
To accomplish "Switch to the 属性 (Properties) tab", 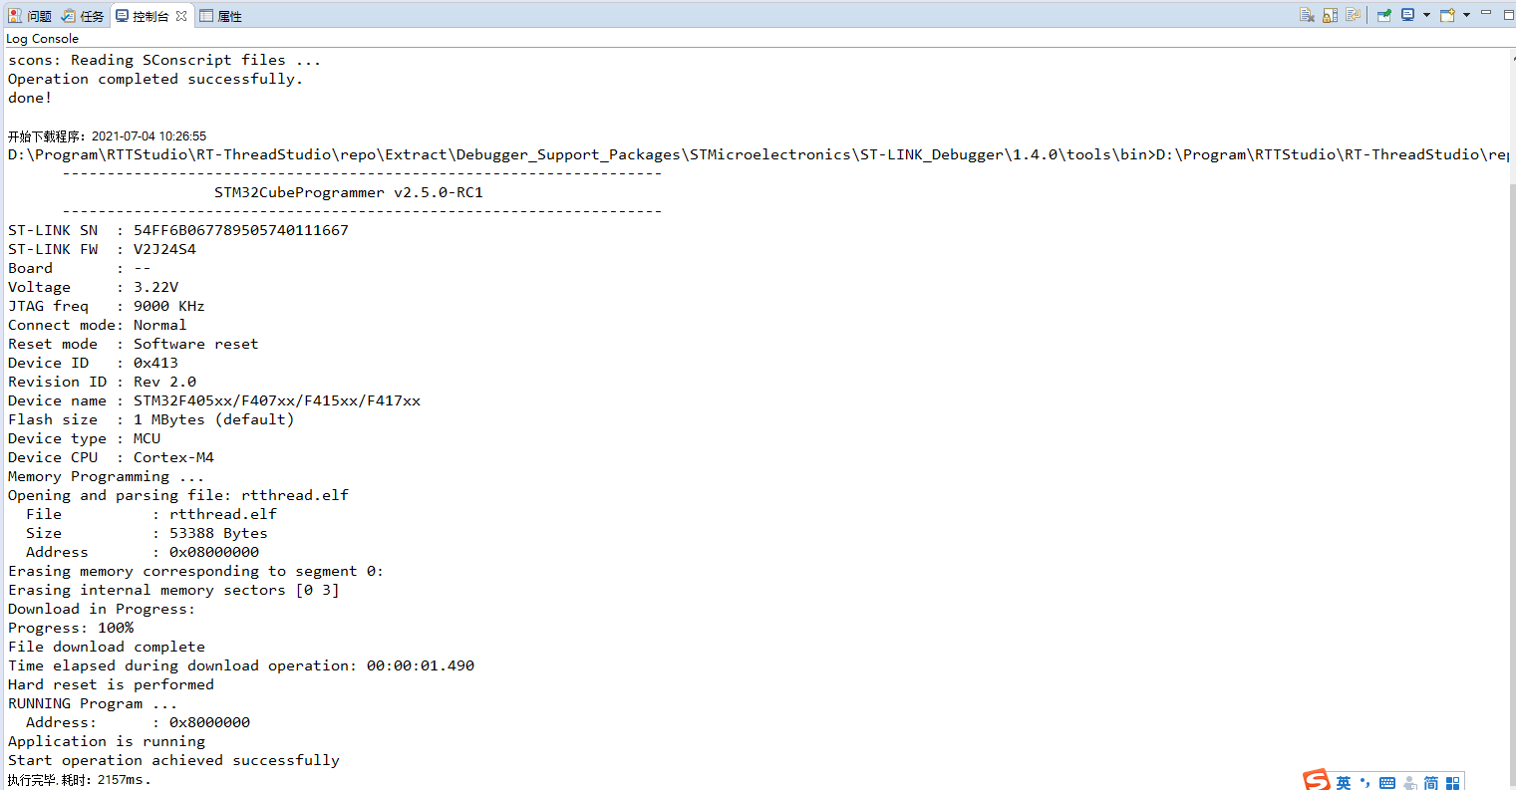I will [x=220, y=16].
